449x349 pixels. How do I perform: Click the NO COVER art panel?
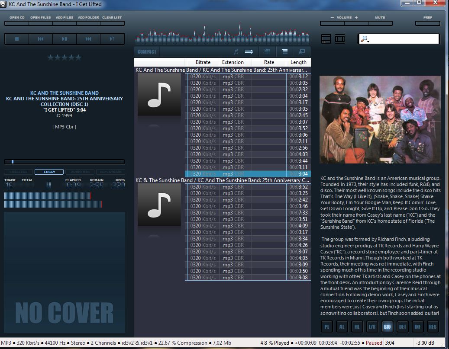tap(65, 272)
